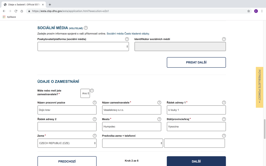
Task: Click help icon for Poskytovatel/platforma field
Action: pos(127,39)
